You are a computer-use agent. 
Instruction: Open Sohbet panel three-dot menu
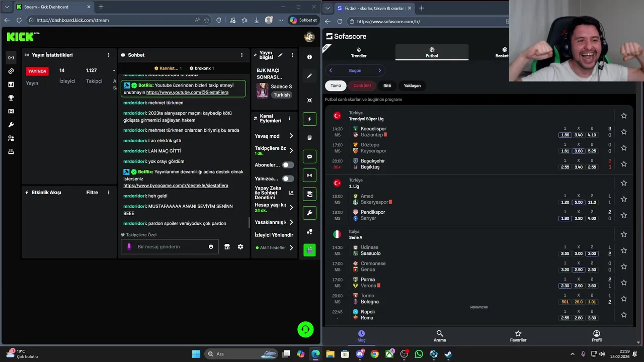[x=242, y=55]
